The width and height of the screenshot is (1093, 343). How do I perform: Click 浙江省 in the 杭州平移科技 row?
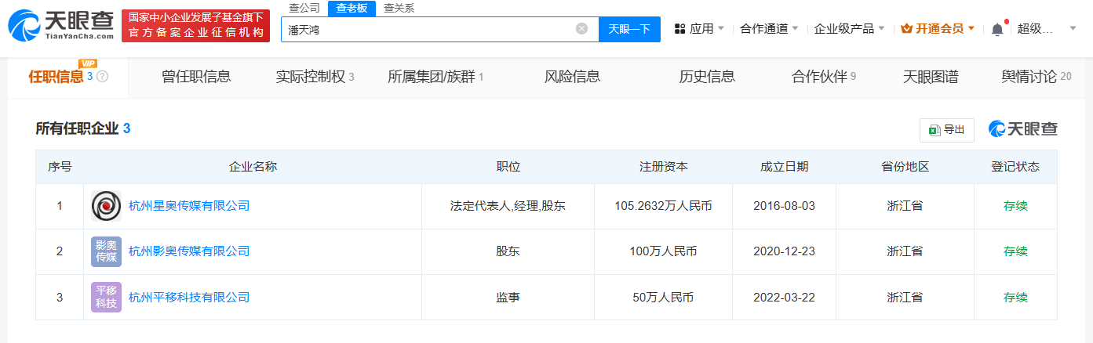pyautogui.click(x=905, y=297)
